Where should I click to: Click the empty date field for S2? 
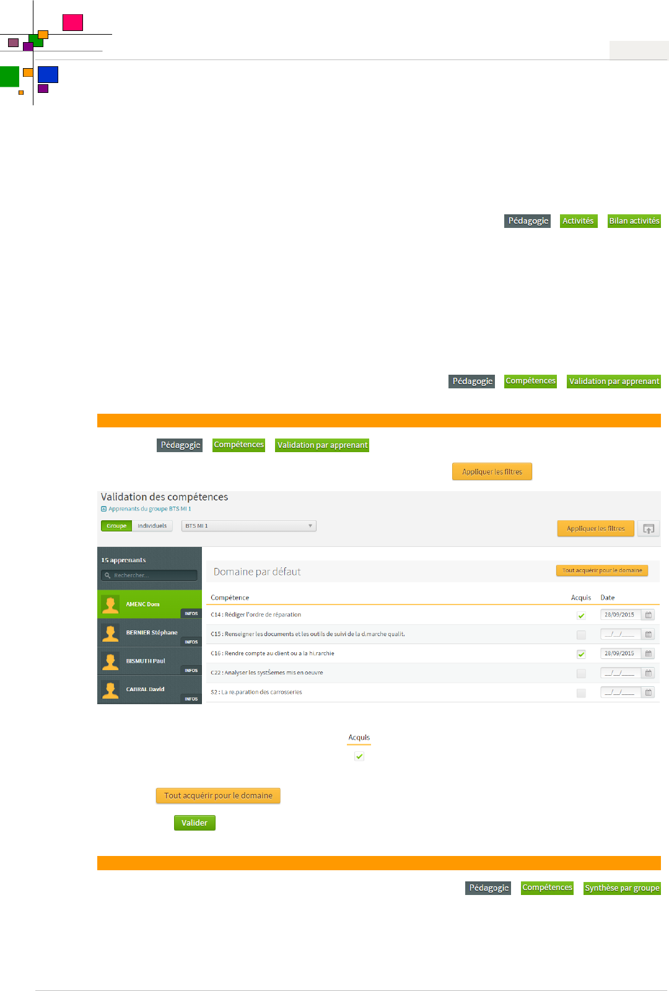point(621,692)
